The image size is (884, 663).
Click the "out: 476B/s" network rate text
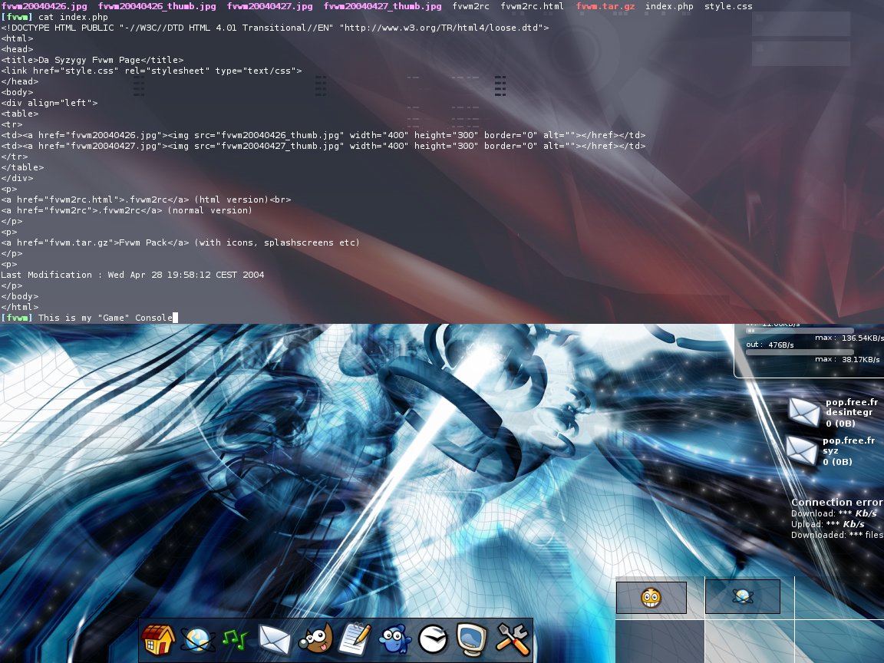(770, 345)
